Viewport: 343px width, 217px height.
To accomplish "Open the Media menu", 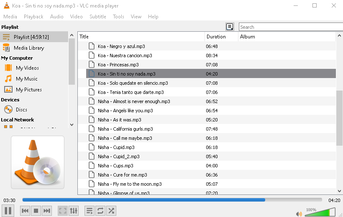I will tap(10, 17).
